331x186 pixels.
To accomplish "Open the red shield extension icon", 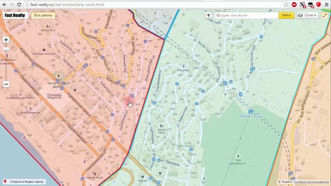I will point(319,5).
